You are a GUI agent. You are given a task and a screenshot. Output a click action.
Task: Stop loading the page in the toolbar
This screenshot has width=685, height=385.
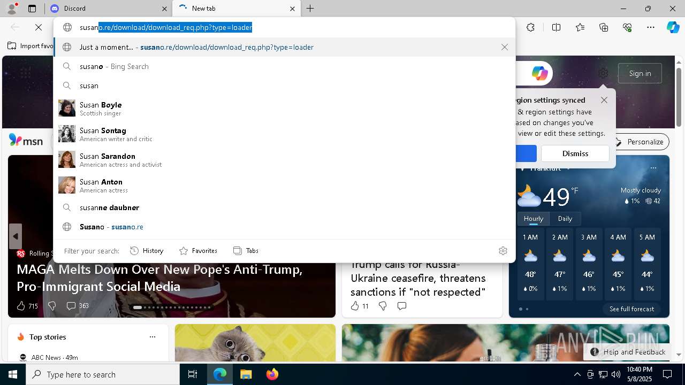[39, 27]
